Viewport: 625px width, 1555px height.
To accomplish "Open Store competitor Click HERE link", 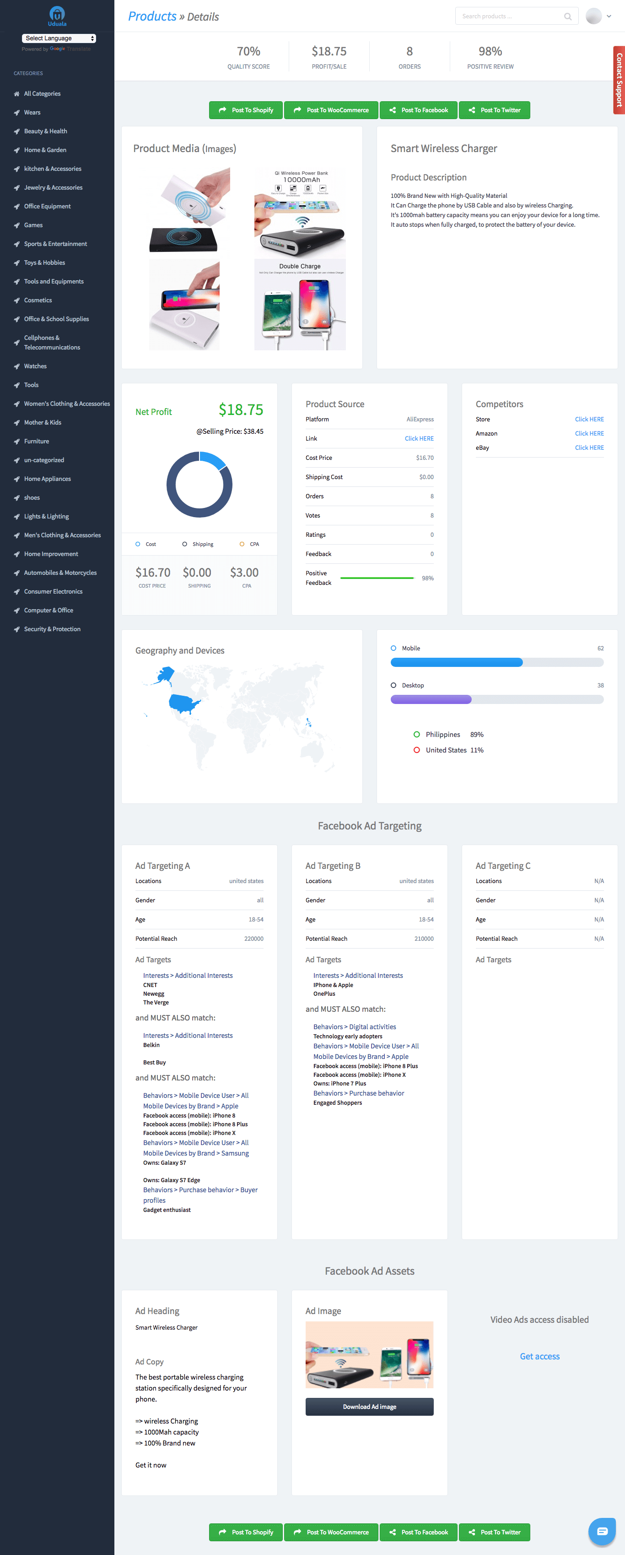I will tap(589, 419).
